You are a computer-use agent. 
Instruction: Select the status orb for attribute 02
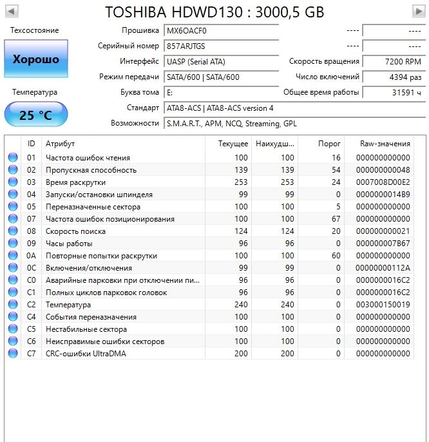(13, 169)
